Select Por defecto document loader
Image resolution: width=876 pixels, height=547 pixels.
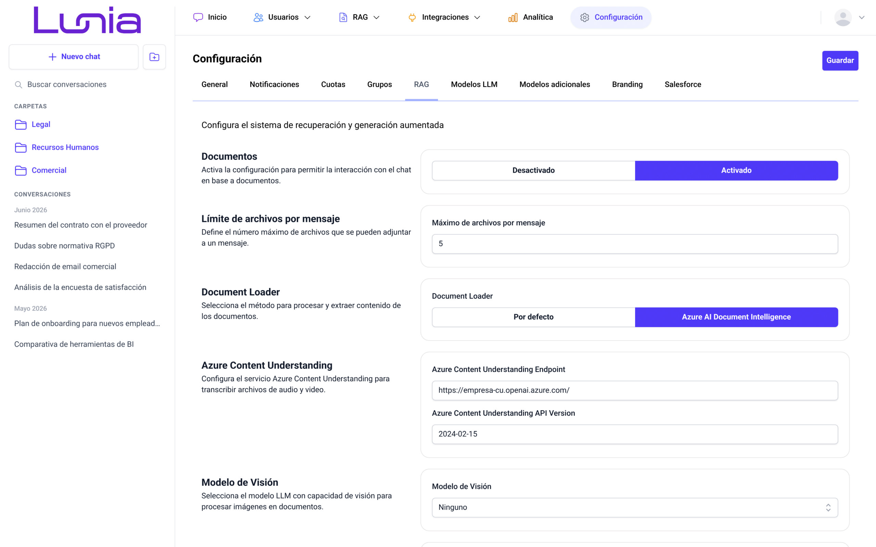(533, 317)
